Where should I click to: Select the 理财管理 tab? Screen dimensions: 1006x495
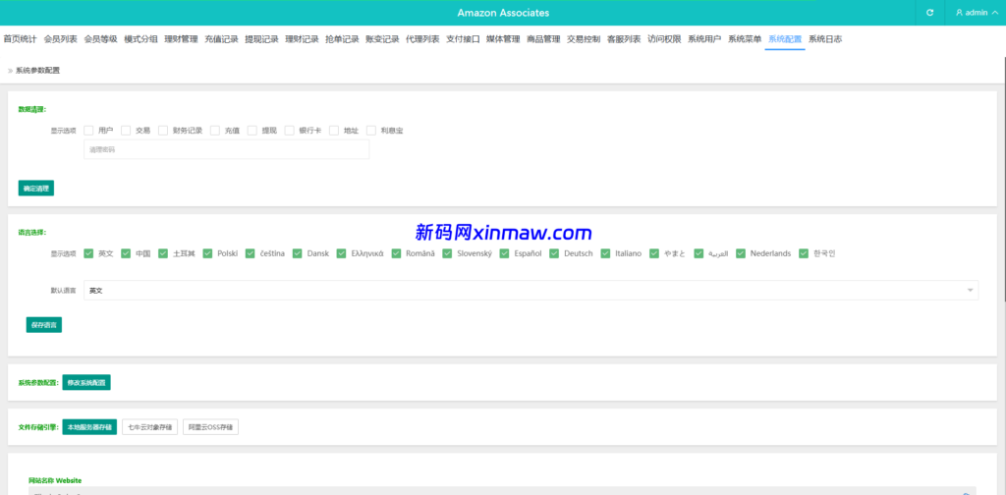181,39
